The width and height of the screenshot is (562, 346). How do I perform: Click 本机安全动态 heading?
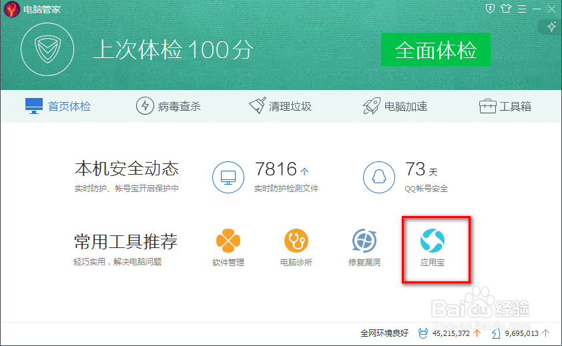pos(127,169)
